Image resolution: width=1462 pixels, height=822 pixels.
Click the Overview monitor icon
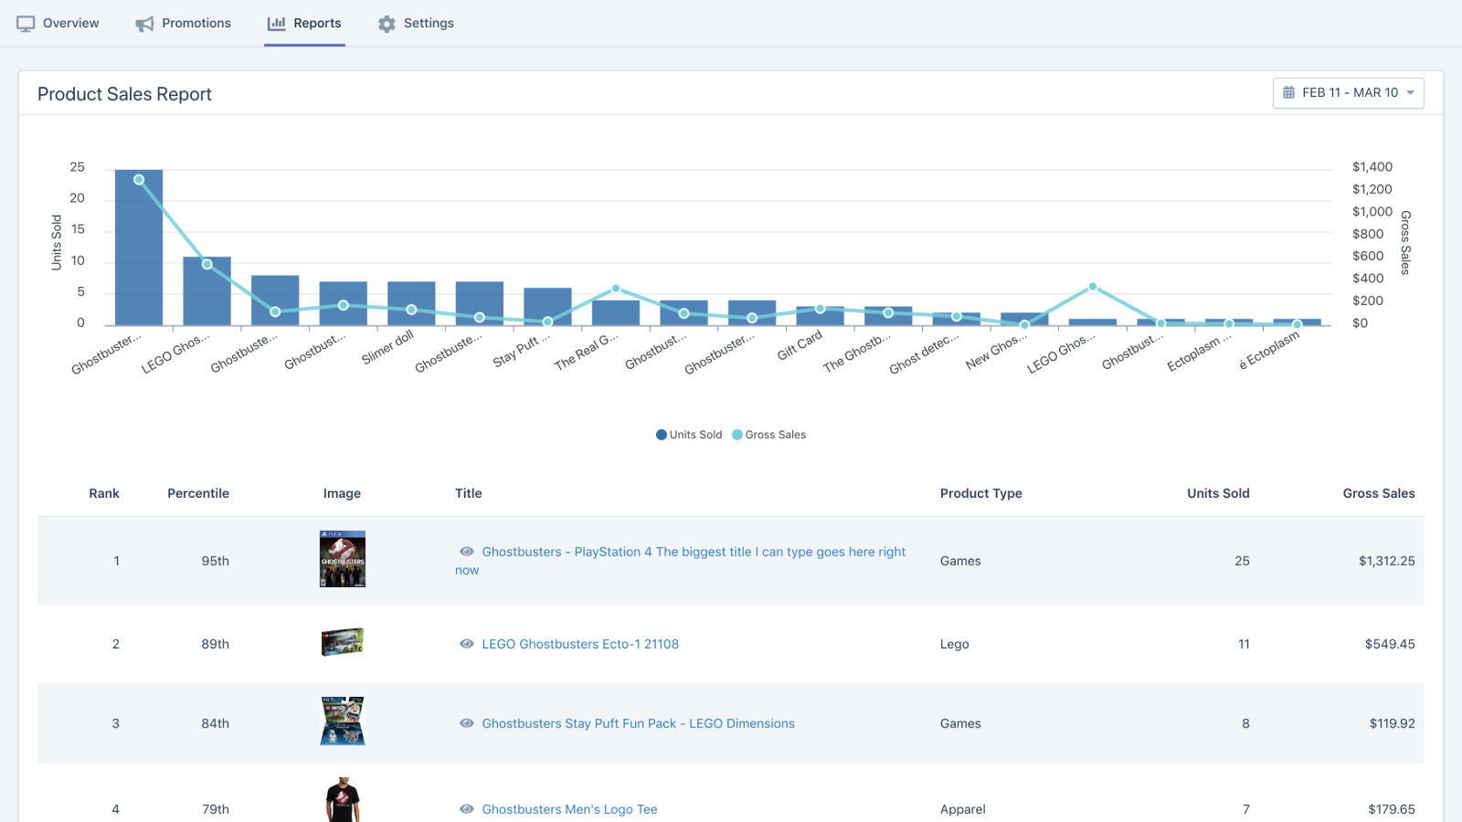tap(26, 24)
